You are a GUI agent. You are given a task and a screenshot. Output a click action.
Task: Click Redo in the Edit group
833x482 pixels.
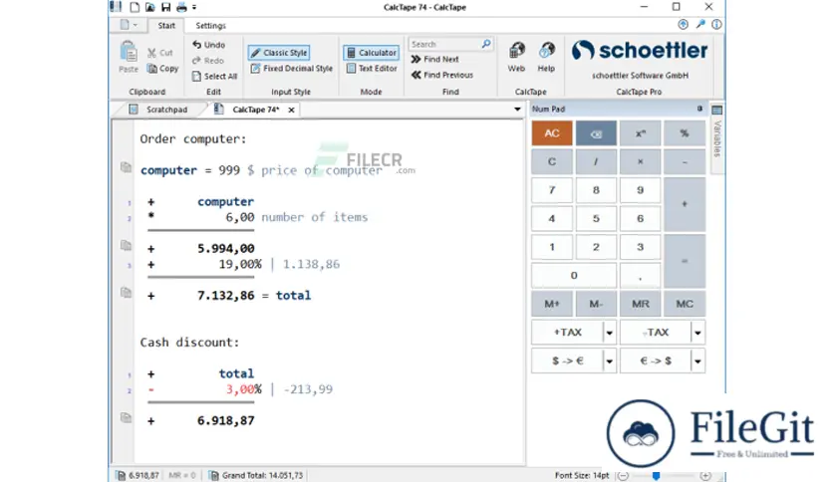(x=208, y=61)
